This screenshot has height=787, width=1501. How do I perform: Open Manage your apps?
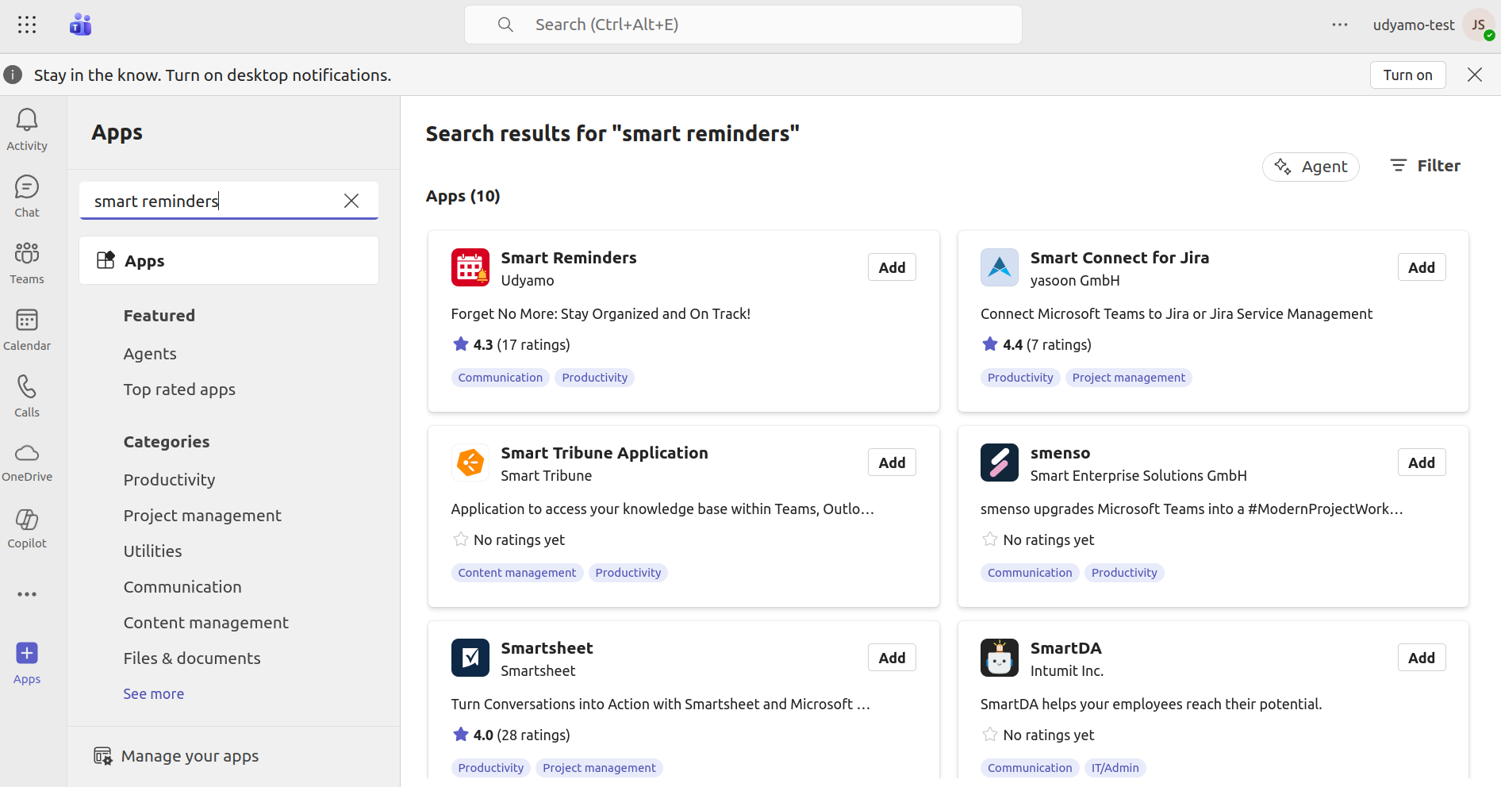(190, 756)
